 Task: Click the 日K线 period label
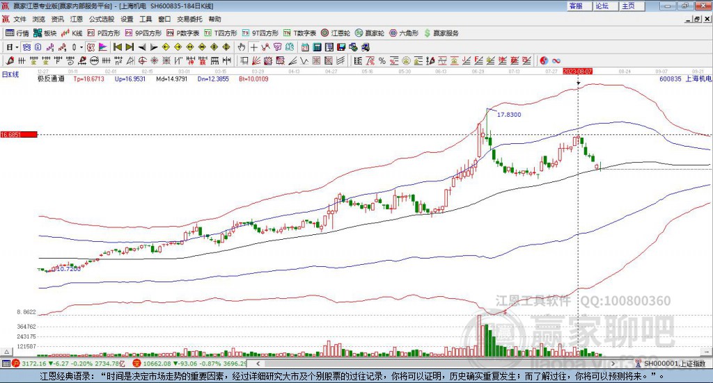click(x=10, y=74)
